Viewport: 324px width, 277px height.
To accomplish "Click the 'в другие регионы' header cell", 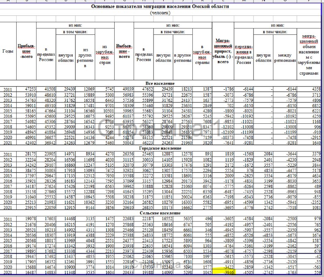I will tap(183, 57).
